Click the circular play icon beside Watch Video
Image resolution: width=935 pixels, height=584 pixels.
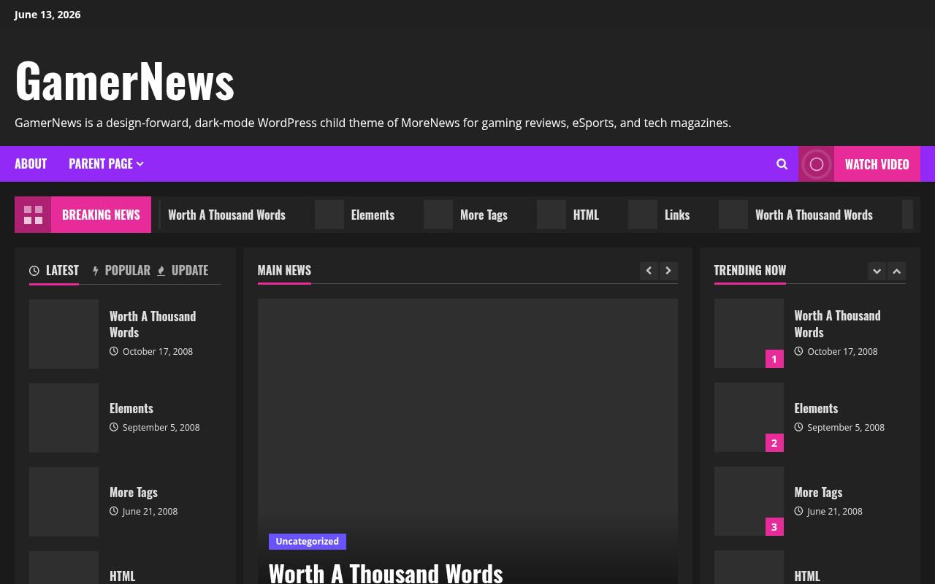pos(817,164)
